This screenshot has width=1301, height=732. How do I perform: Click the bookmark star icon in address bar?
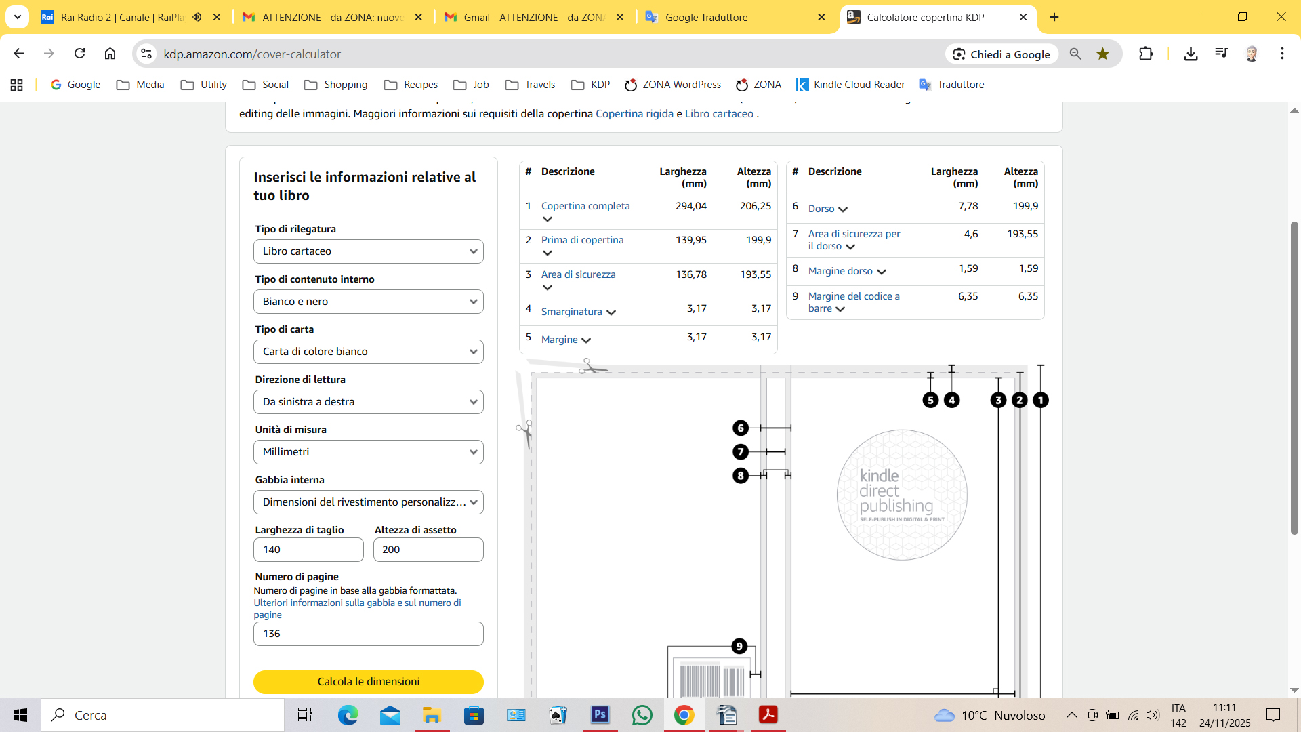1102,54
